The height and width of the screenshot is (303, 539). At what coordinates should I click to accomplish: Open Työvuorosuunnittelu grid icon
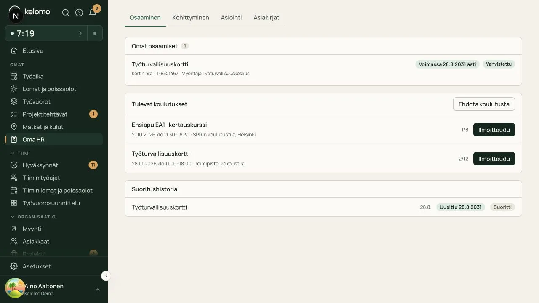[14, 203]
